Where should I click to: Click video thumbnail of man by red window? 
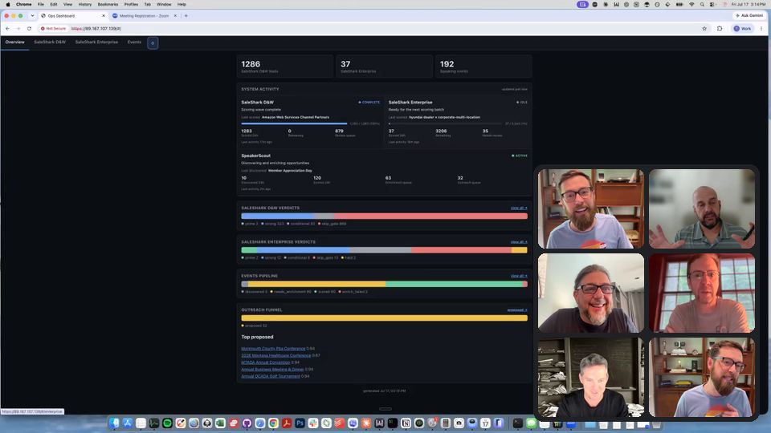pos(702,293)
